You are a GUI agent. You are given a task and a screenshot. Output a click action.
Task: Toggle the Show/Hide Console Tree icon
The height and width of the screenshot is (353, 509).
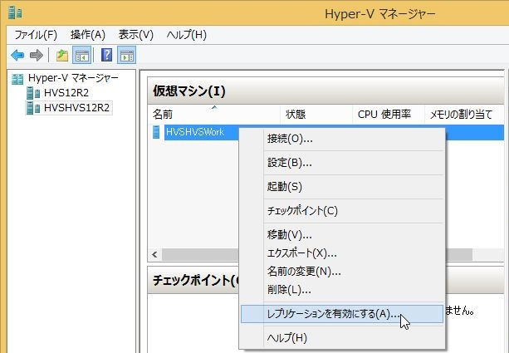(81, 55)
